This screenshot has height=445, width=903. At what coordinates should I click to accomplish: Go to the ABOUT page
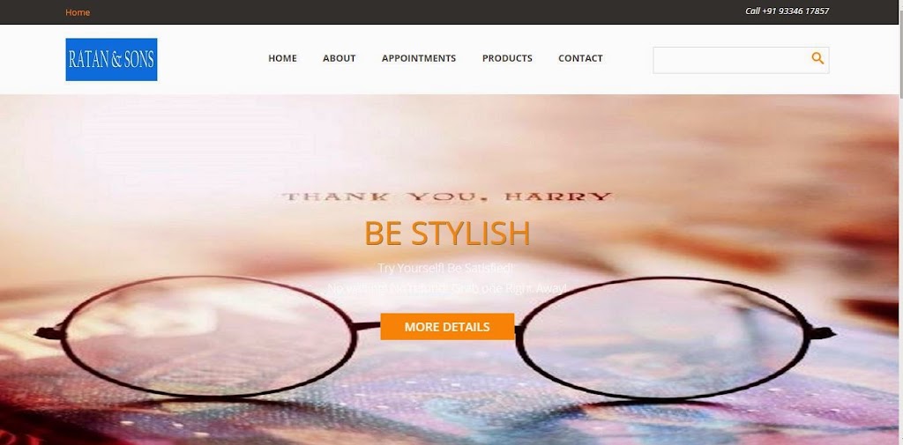[x=340, y=58]
